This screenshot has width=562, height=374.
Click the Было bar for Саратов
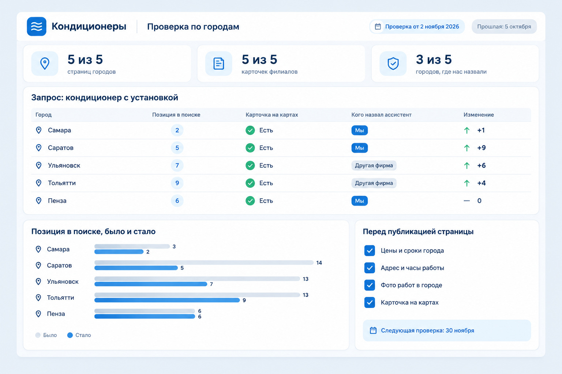(x=204, y=263)
